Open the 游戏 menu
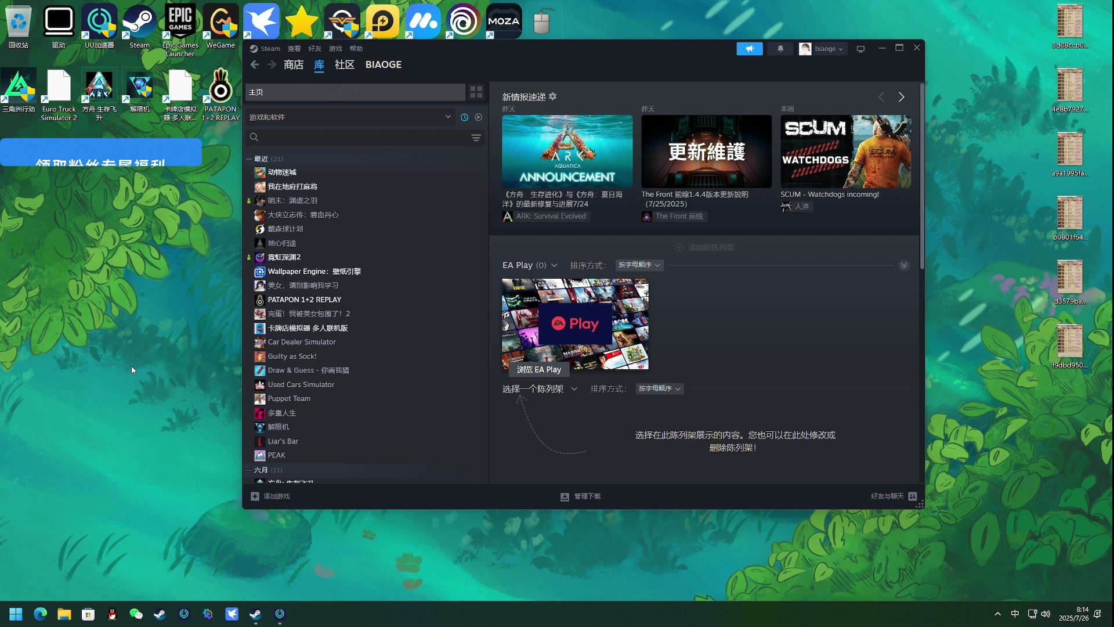Viewport: 1114px width, 627px height. (335, 49)
